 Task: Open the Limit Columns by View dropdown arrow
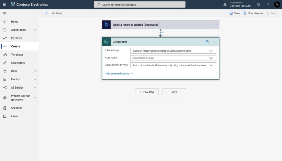click(211, 65)
